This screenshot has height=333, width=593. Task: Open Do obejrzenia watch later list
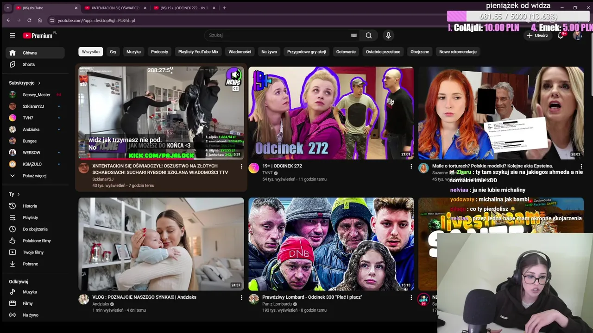coord(35,229)
